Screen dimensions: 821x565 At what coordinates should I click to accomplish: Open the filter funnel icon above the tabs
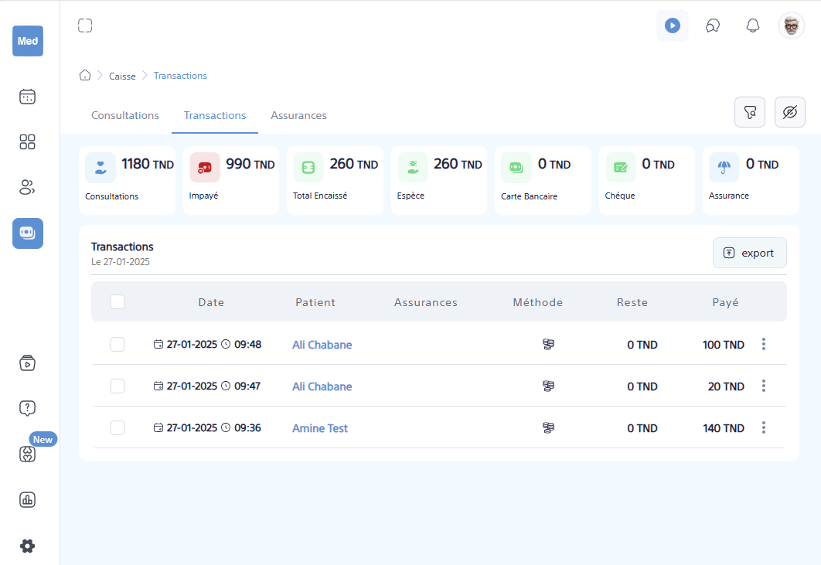(x=749, y=111)
